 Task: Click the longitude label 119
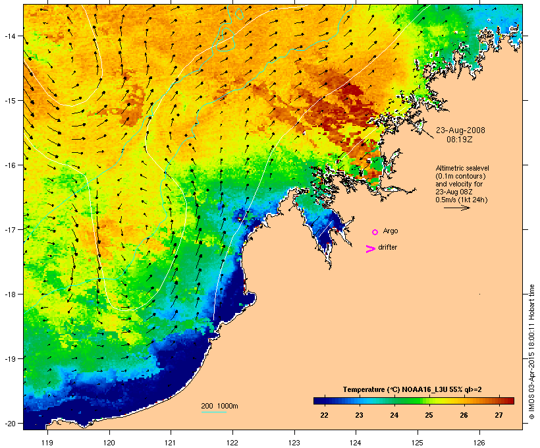pyautogui.click(x=47, y=442)
